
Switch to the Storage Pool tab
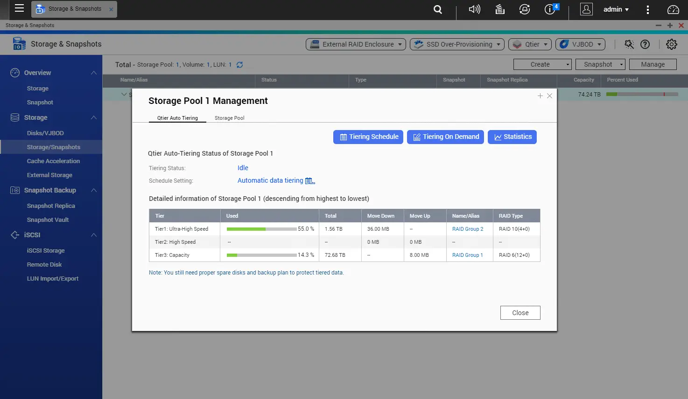pos(229,118)
